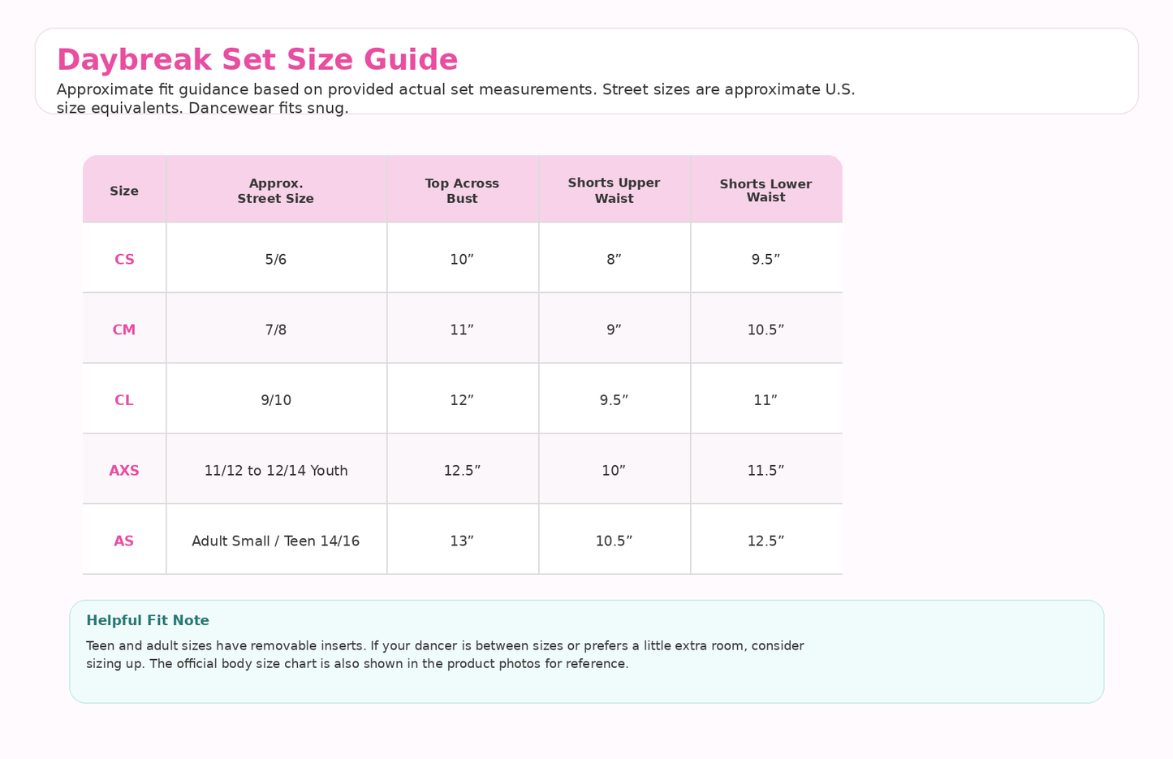Viewport: 1173px width, 759px height.
Task: Click the Shorts Lower Waist header
Action: (765, 191)
